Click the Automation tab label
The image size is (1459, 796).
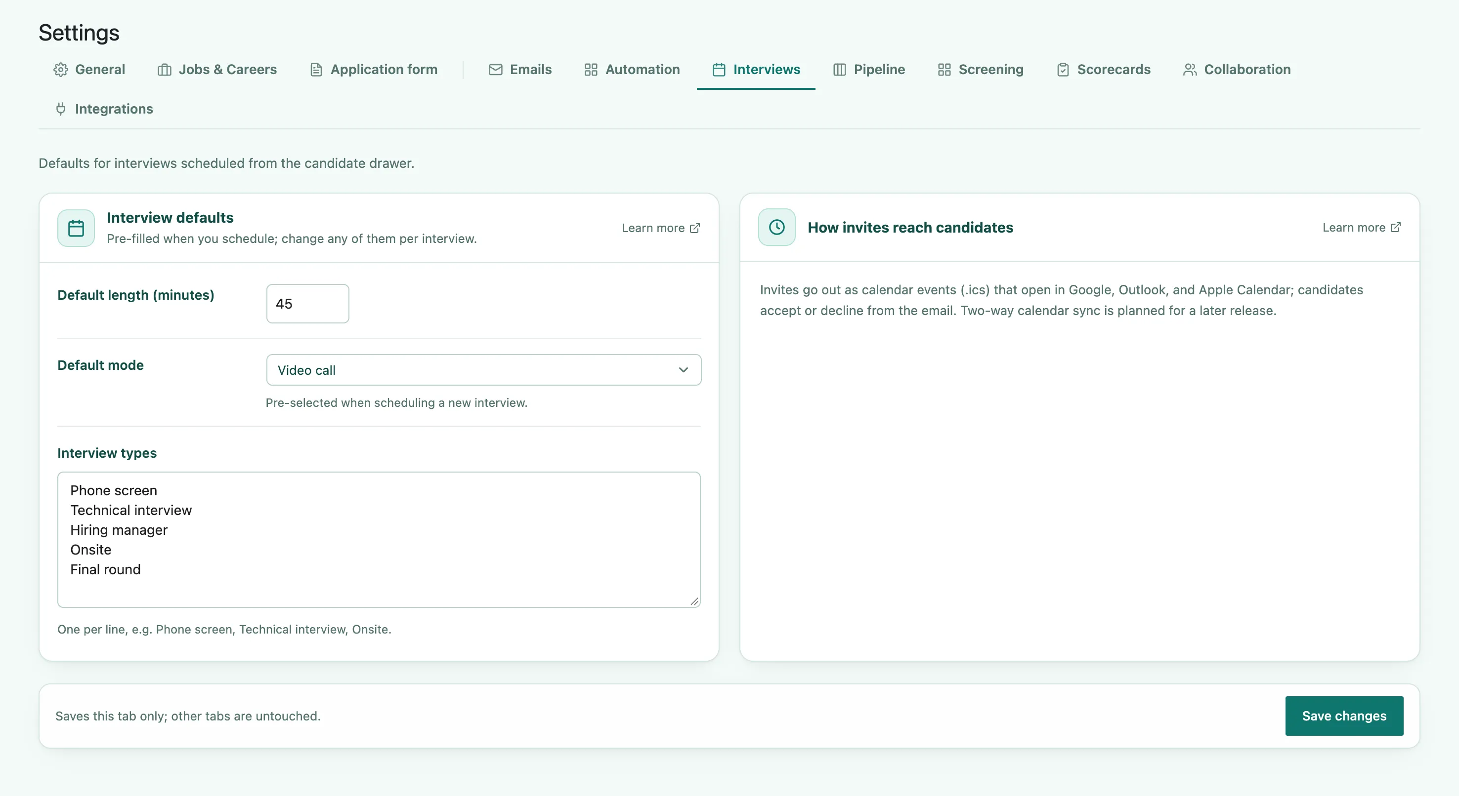coord(643,70)
